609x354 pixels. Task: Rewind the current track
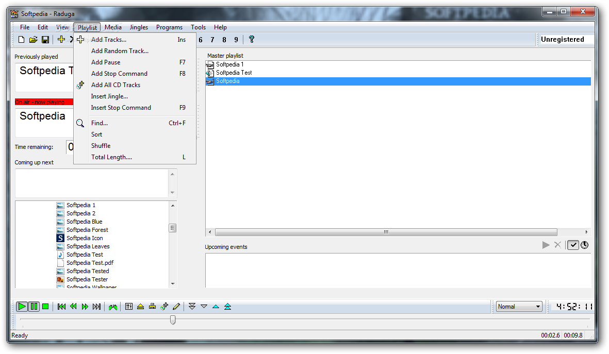[73, 307]
